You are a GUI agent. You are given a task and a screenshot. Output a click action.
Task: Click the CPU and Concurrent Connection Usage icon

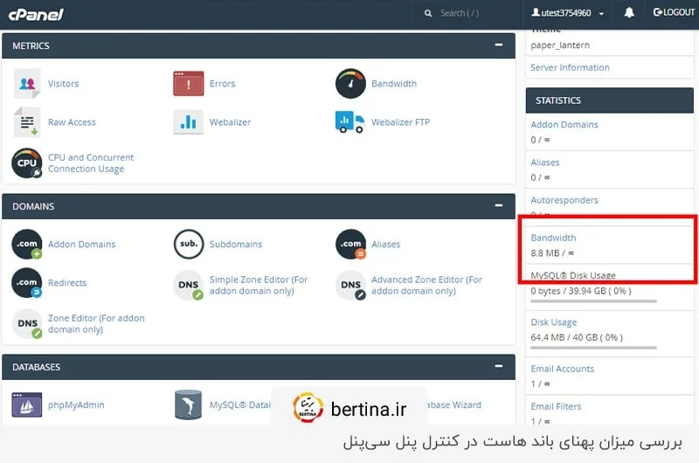[27, 163]
